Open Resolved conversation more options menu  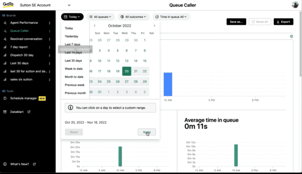49,39
